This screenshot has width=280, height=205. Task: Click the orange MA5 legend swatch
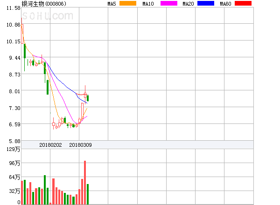point(128,3)
